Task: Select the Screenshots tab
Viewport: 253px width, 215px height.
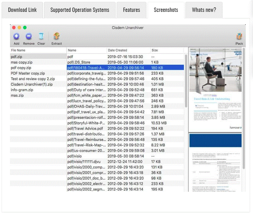Action: click(166, 10)
